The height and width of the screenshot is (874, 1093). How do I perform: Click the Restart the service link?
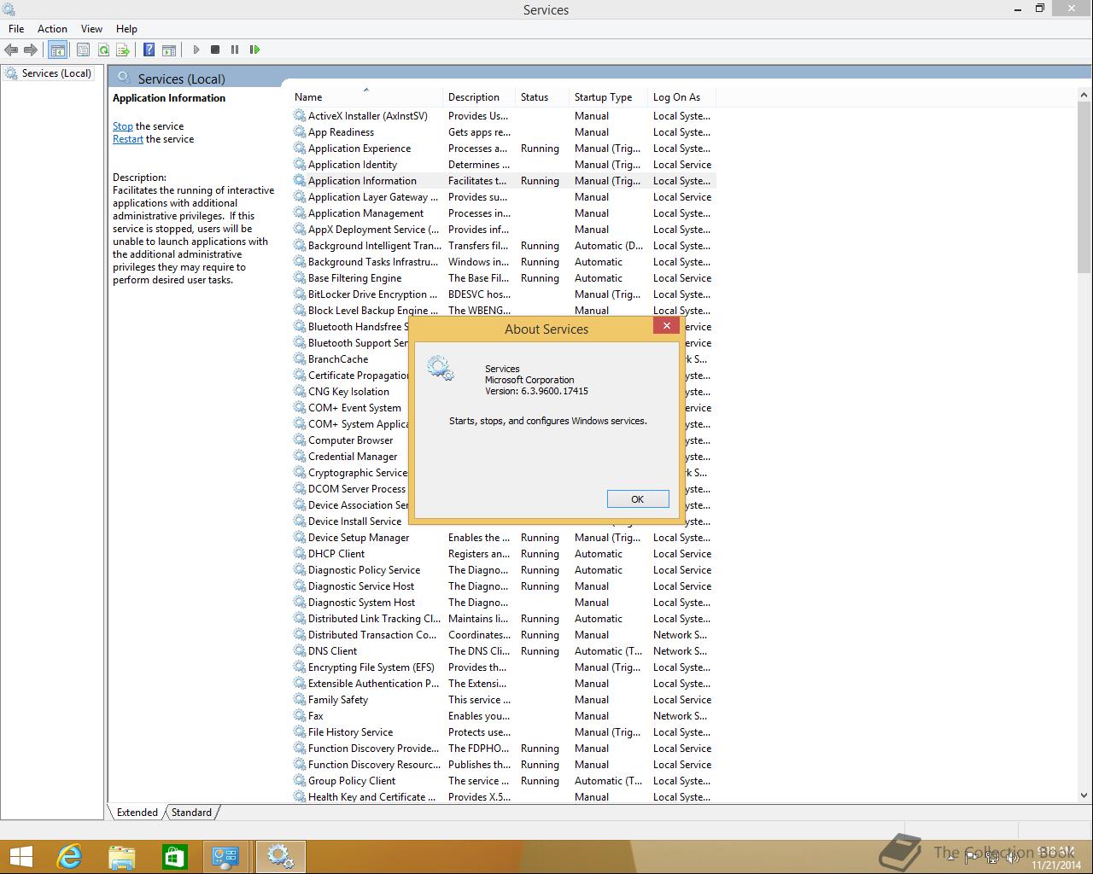click(128, 139)
